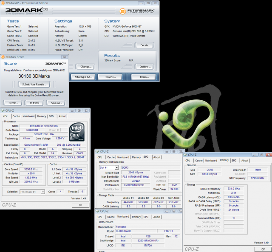Open System Details button in 3DMark05
This screenshot has width=272, height=252.
pos(145,45)
